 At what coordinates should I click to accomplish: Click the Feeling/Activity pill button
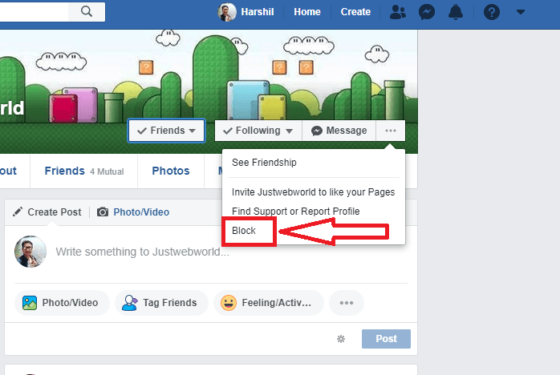269,303
